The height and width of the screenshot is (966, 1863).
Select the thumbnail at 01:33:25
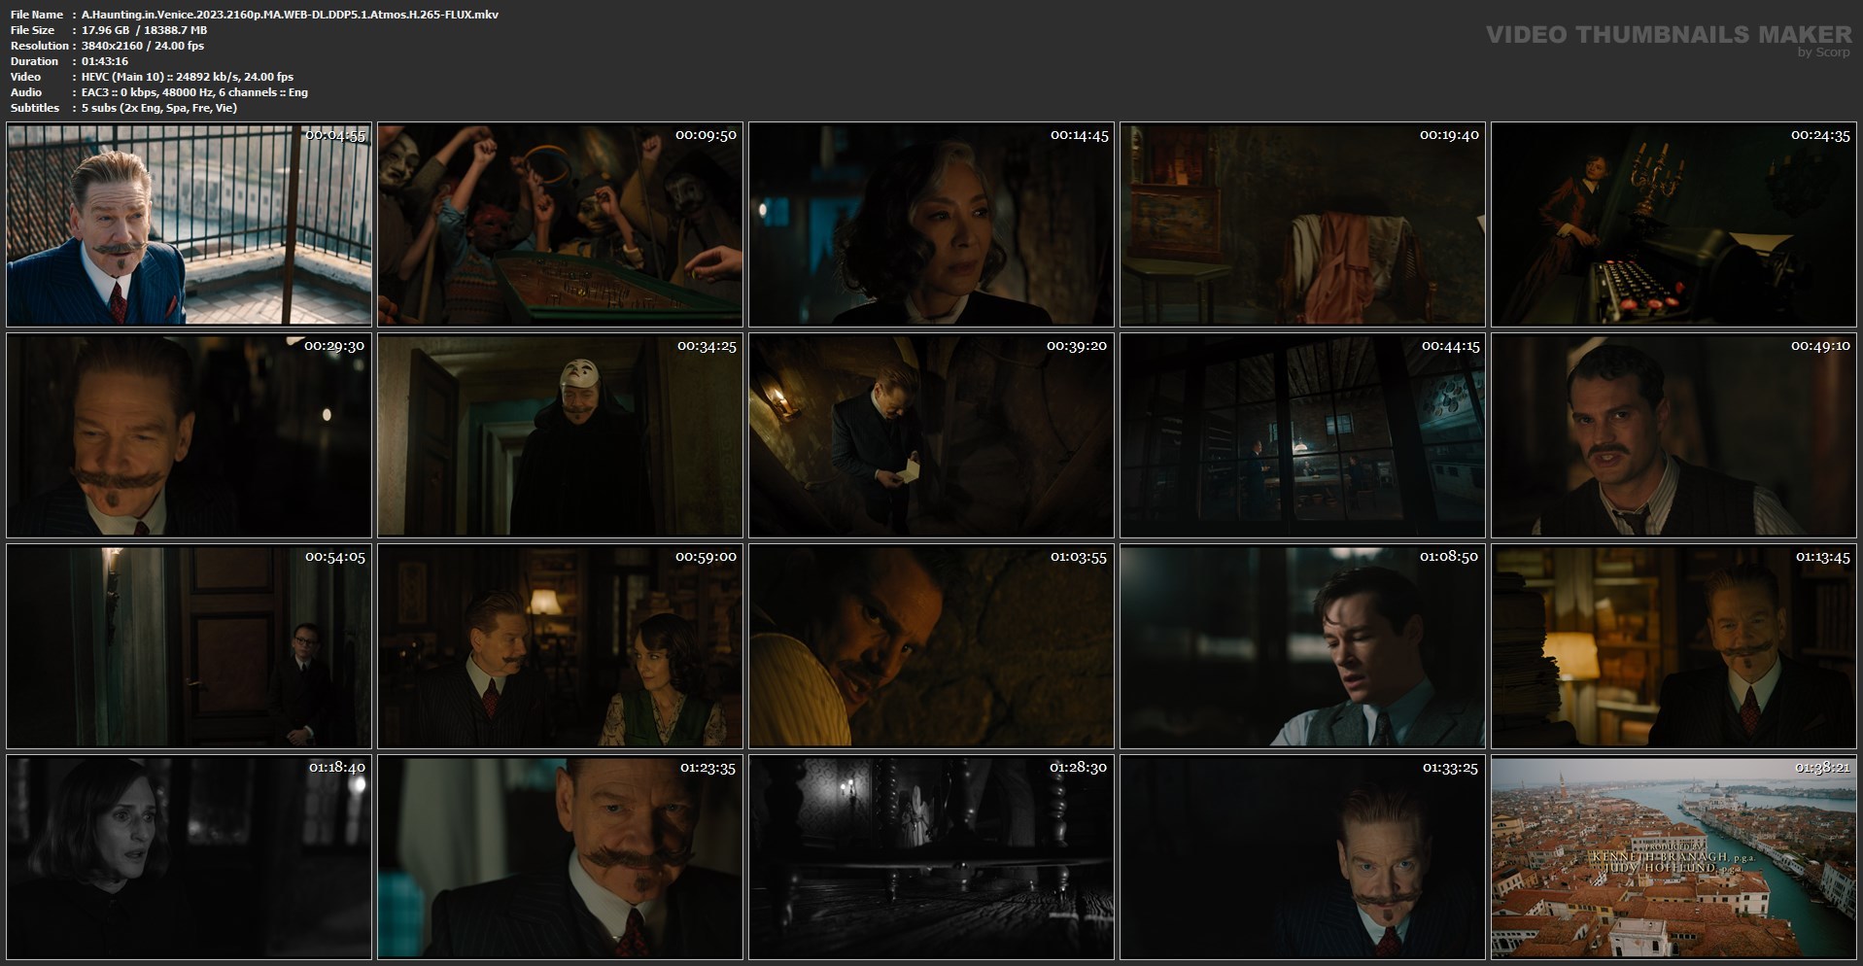pyautogui.click(x=1302, y=857)
